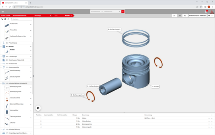Select the 09 - Räderkasten/Rädertrieb group icon
The image size is (215, 135).
point(4,60)
